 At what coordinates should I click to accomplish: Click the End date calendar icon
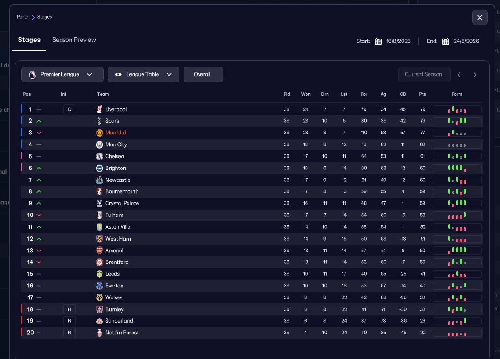445,41
